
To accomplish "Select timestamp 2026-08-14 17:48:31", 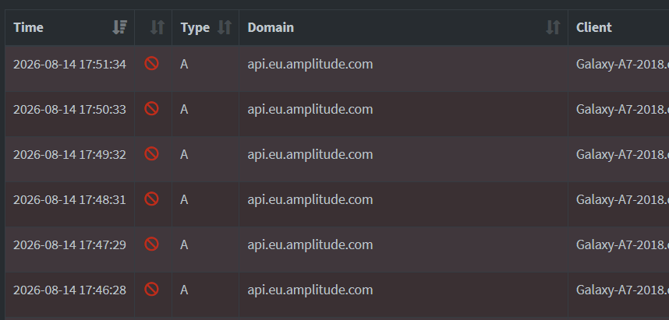I will click(x=69, y=200).
